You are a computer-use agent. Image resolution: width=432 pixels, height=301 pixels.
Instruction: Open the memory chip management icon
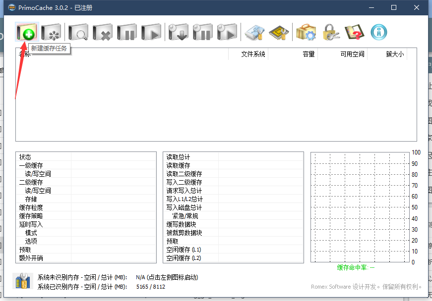click(279, 33)
